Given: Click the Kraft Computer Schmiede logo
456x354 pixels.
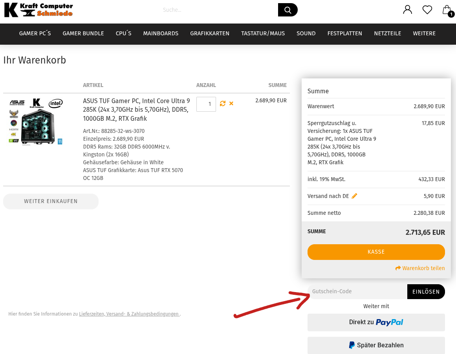Looking at the screenshot, I should tap(38, 10).
